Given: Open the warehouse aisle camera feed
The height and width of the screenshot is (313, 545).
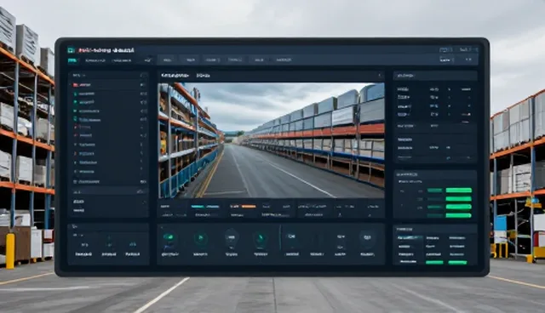Looking at the screenshot, I should 271,140.
